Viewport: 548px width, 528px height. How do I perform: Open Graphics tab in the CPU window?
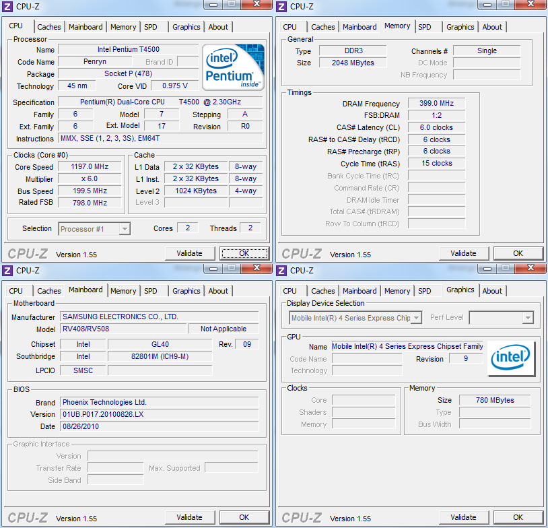pyautogui.click(x=186, y=27)
